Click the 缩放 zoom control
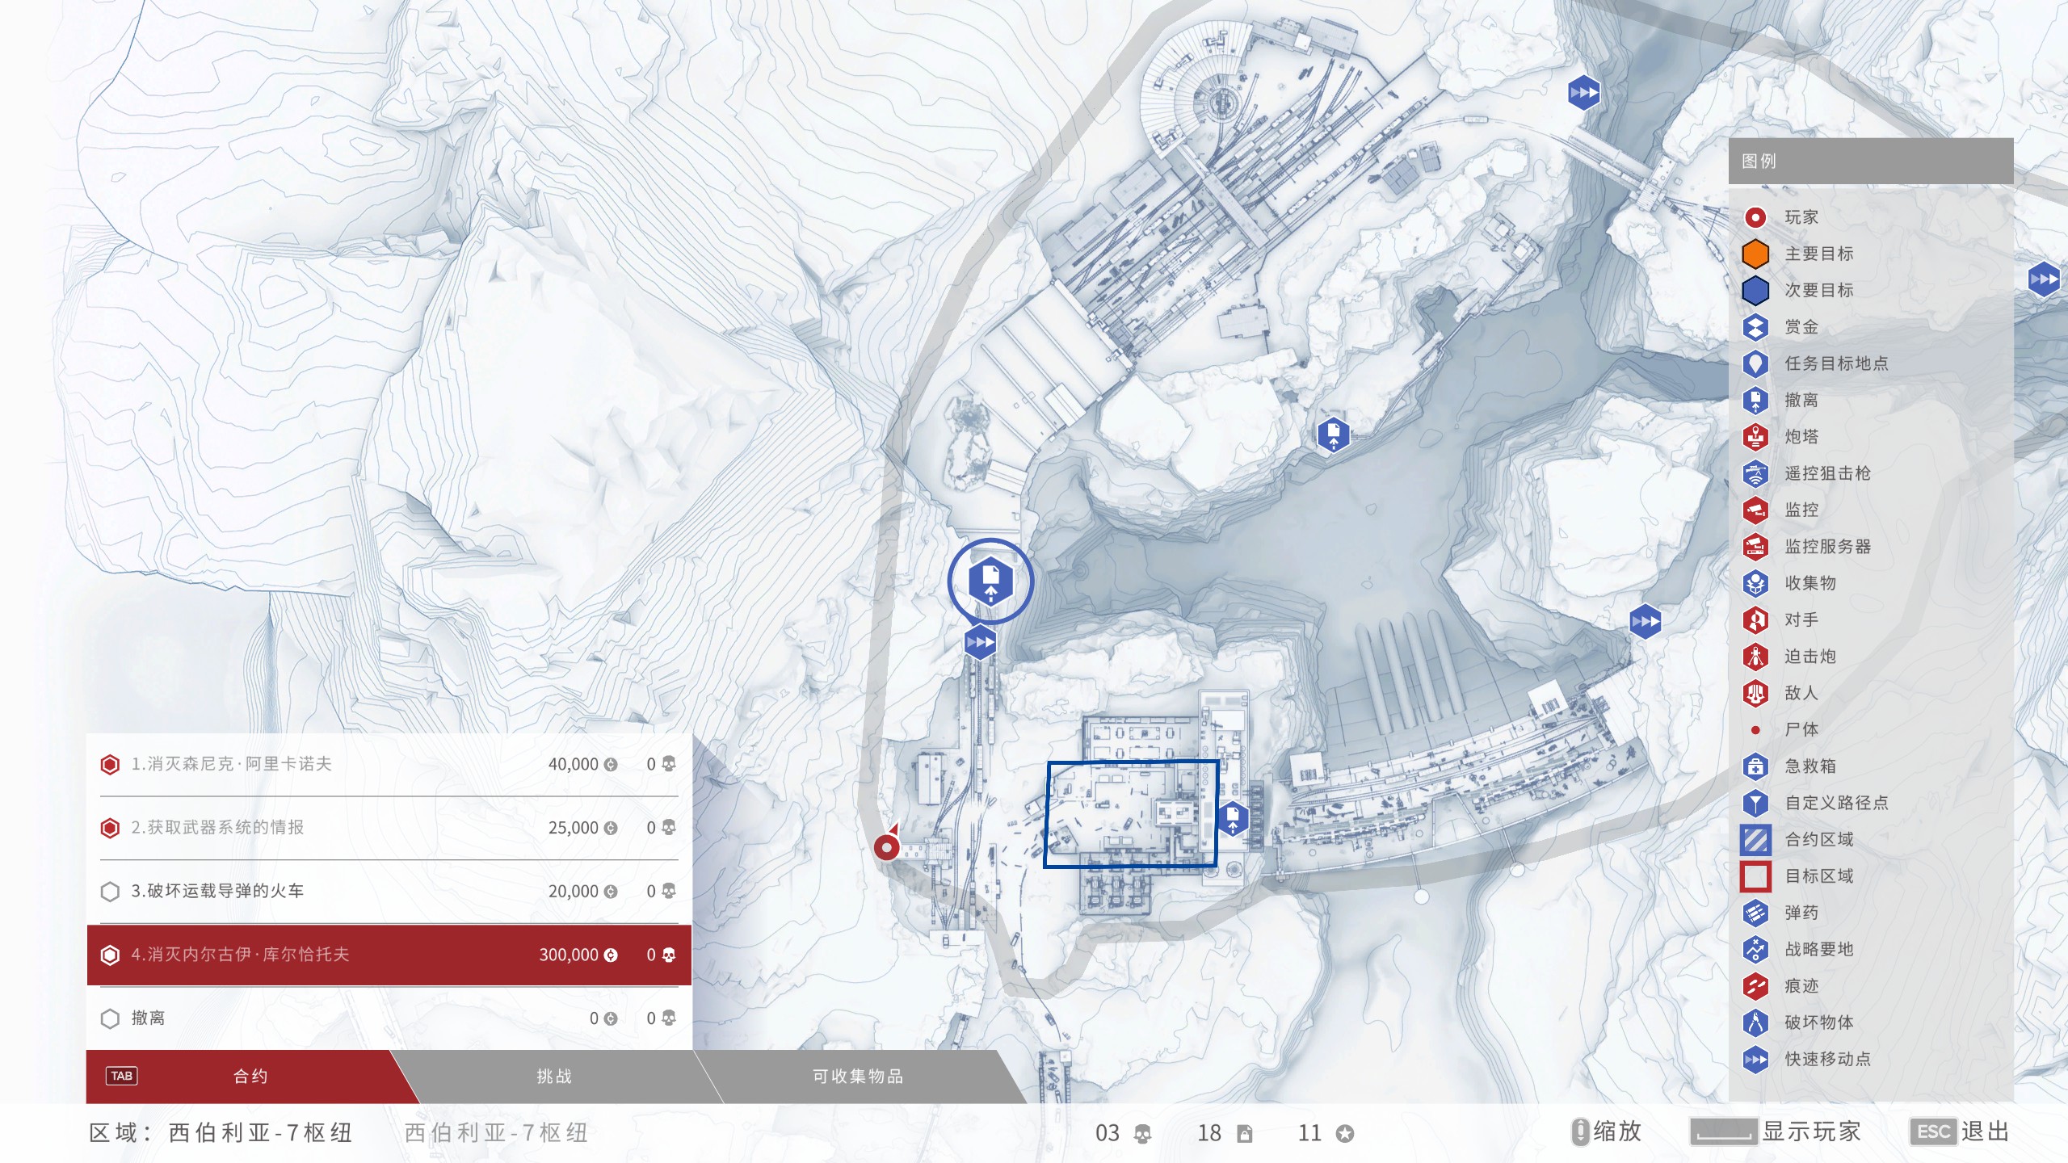 (x=1607, y=1132)
